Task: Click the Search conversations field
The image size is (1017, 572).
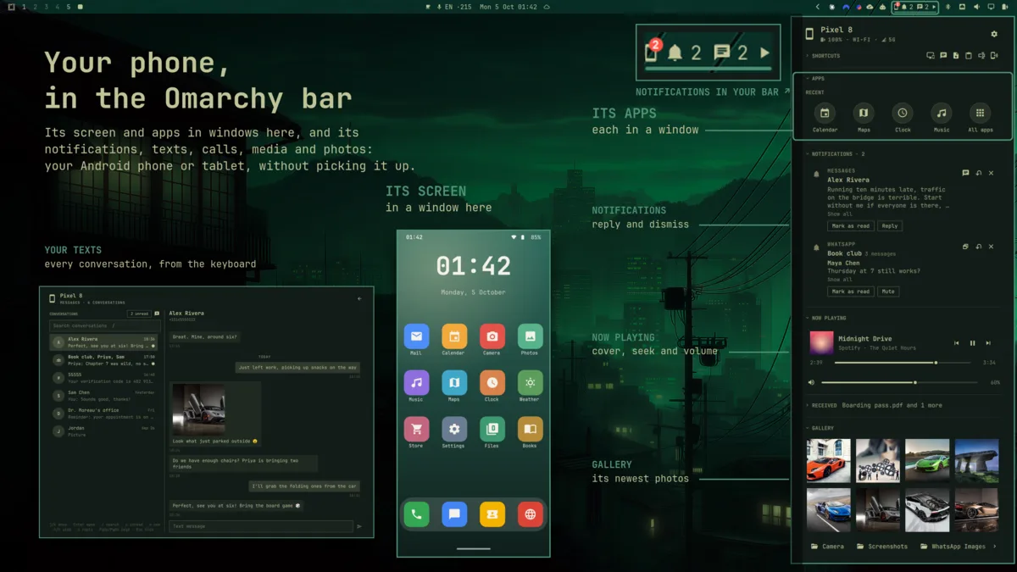Action: pyautogui.click(x=104, y=325)
